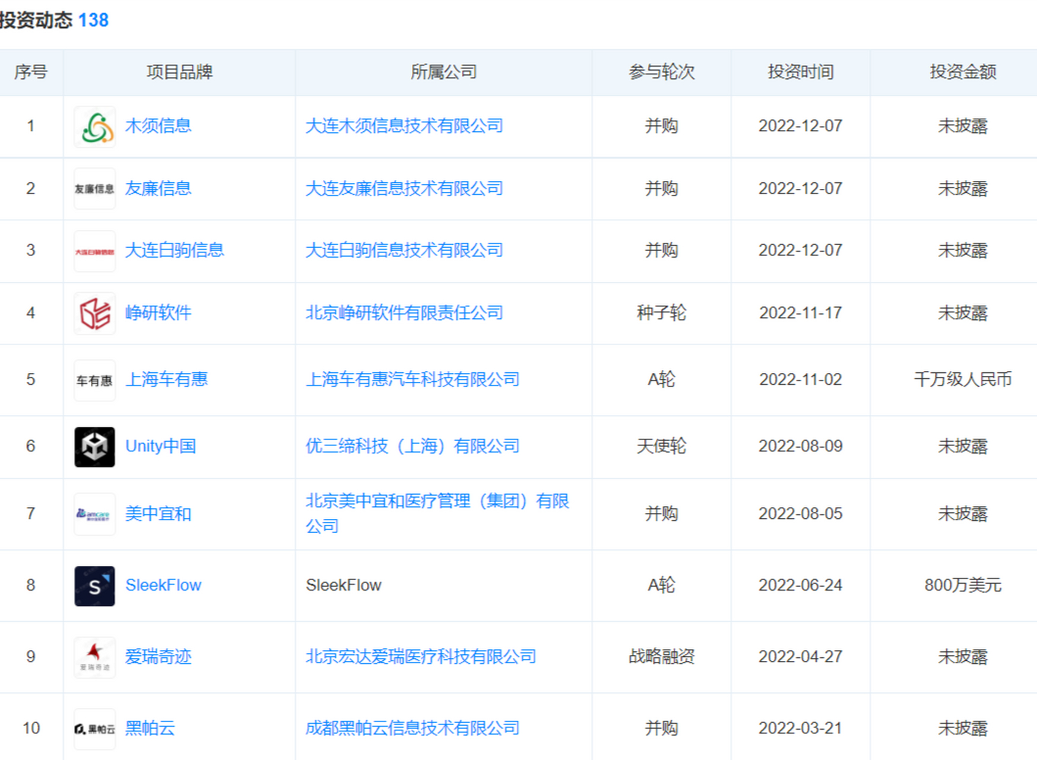Open the SleekFlow brand link
Image resolution: width=1037 pixels, height=760 pixels.
click(163, 585)
